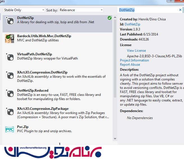Click the Bardock.Utils.Web.Mvc.DotNetZip package icon

pos(10,39)
